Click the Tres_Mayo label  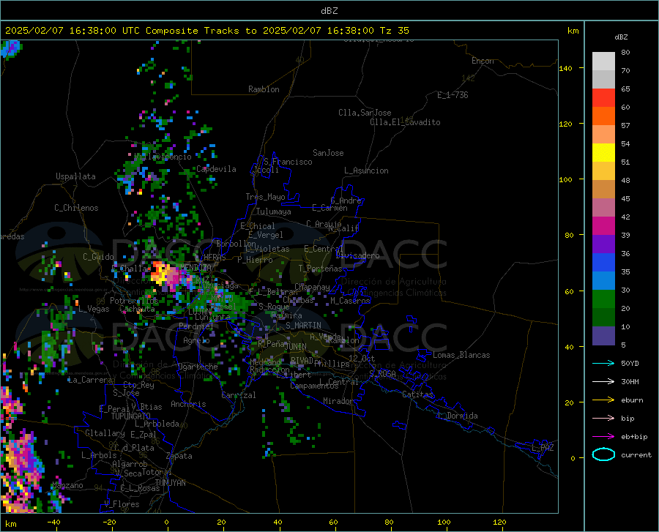[265, 197]
